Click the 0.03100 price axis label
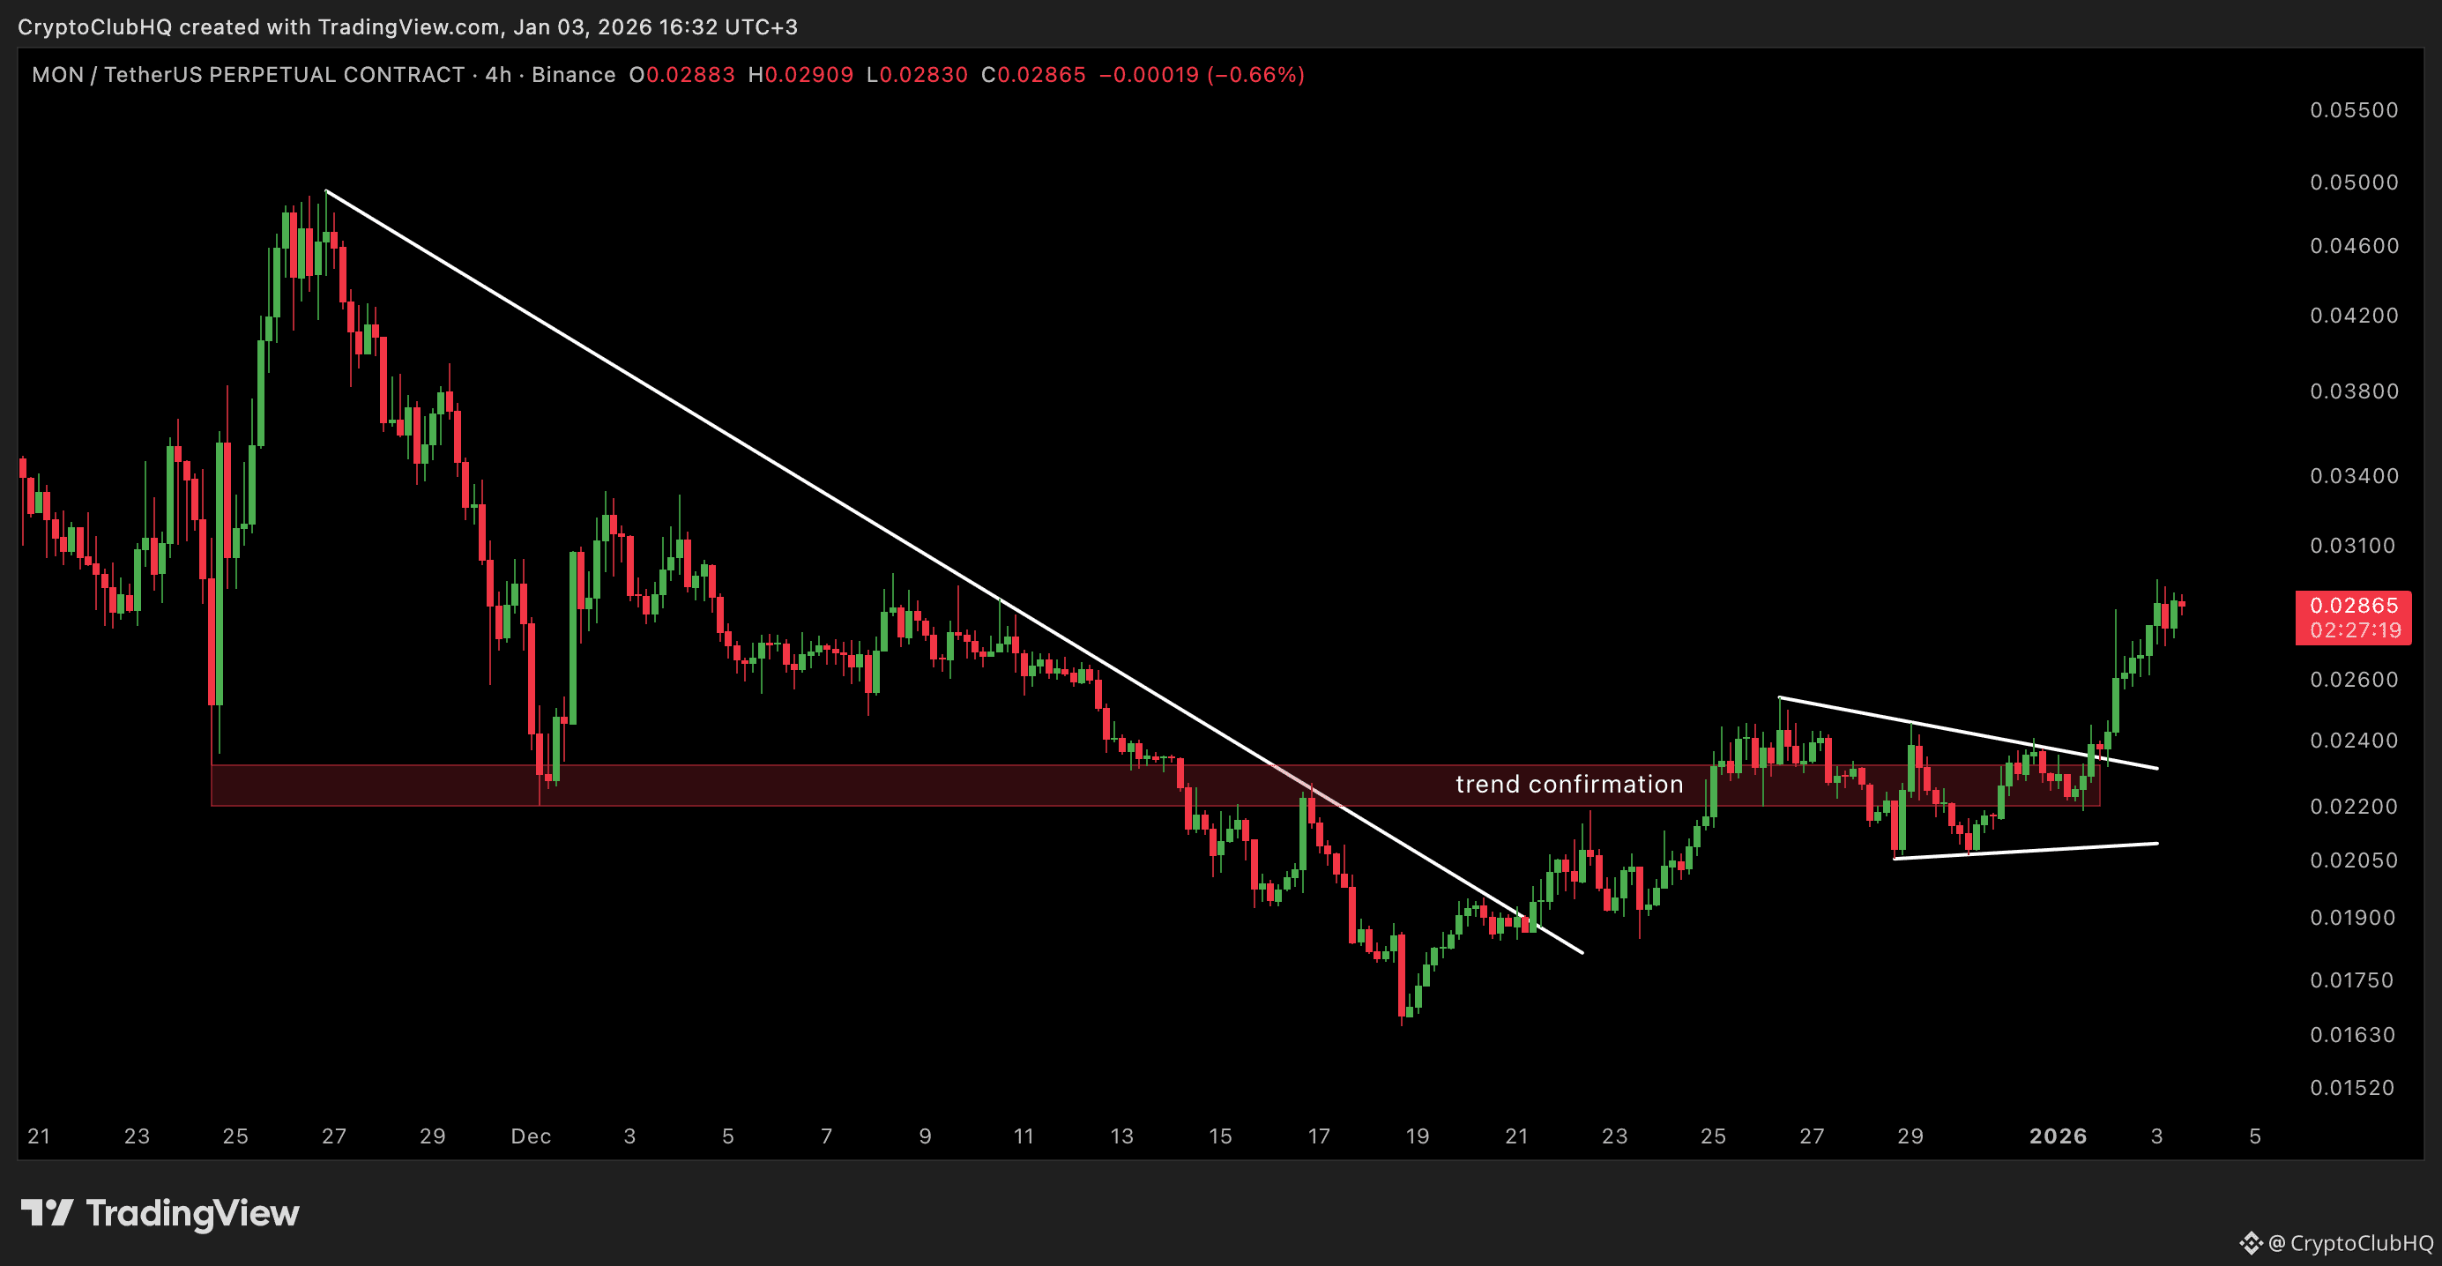Viewport: 2442px width, 1266px height. click(x=2354, y=546)
